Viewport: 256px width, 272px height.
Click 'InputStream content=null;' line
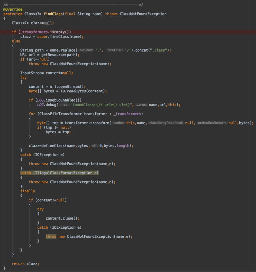click(47, 73)
